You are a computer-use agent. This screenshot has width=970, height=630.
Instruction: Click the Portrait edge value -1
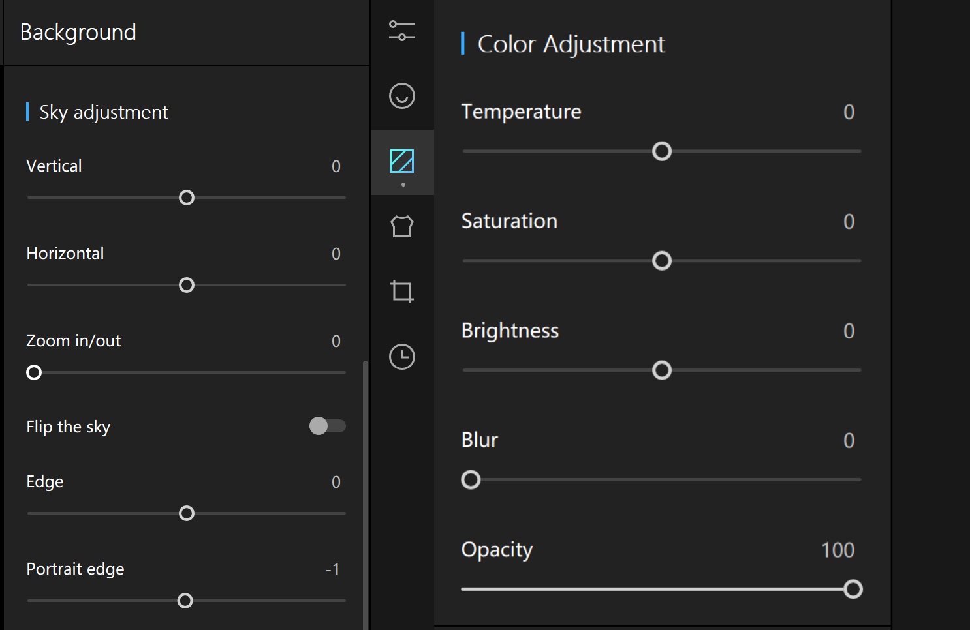(x=333, y=570)
